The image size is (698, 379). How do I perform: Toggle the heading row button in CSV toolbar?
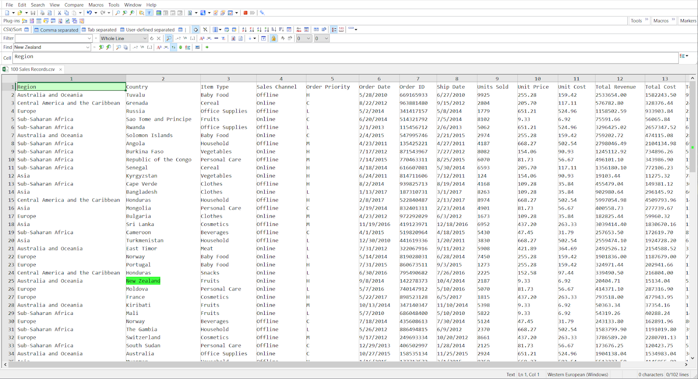[x=334, y=30]
